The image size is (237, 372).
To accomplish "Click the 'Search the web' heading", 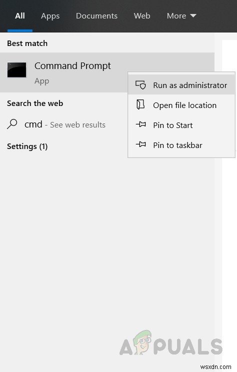I will point(35,103).
